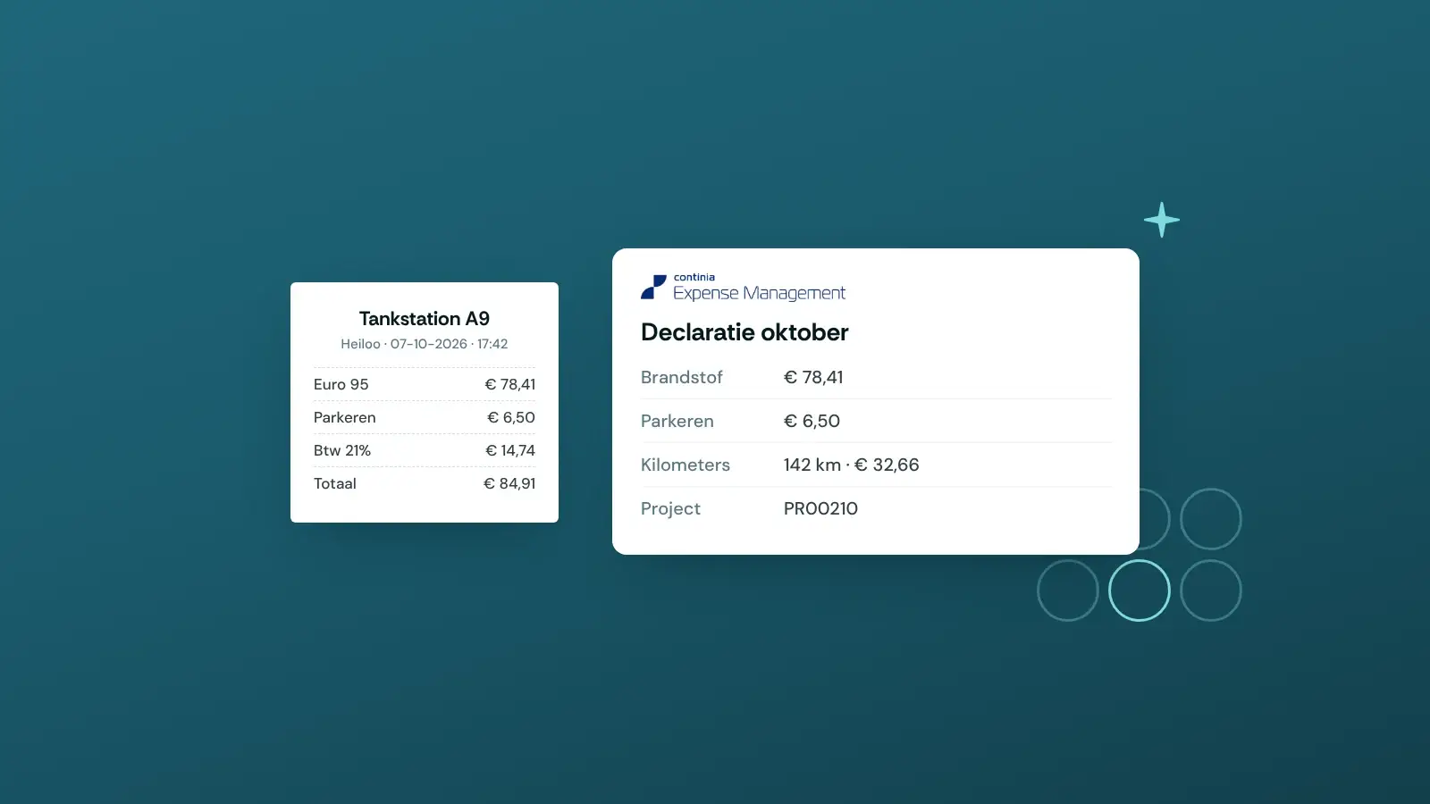Click the "Totaal" label on the receipt
This screenshot has height=804, width=1430.
(x=335, y=483)
